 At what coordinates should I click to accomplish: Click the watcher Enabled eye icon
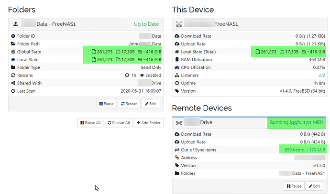point(142,75)
